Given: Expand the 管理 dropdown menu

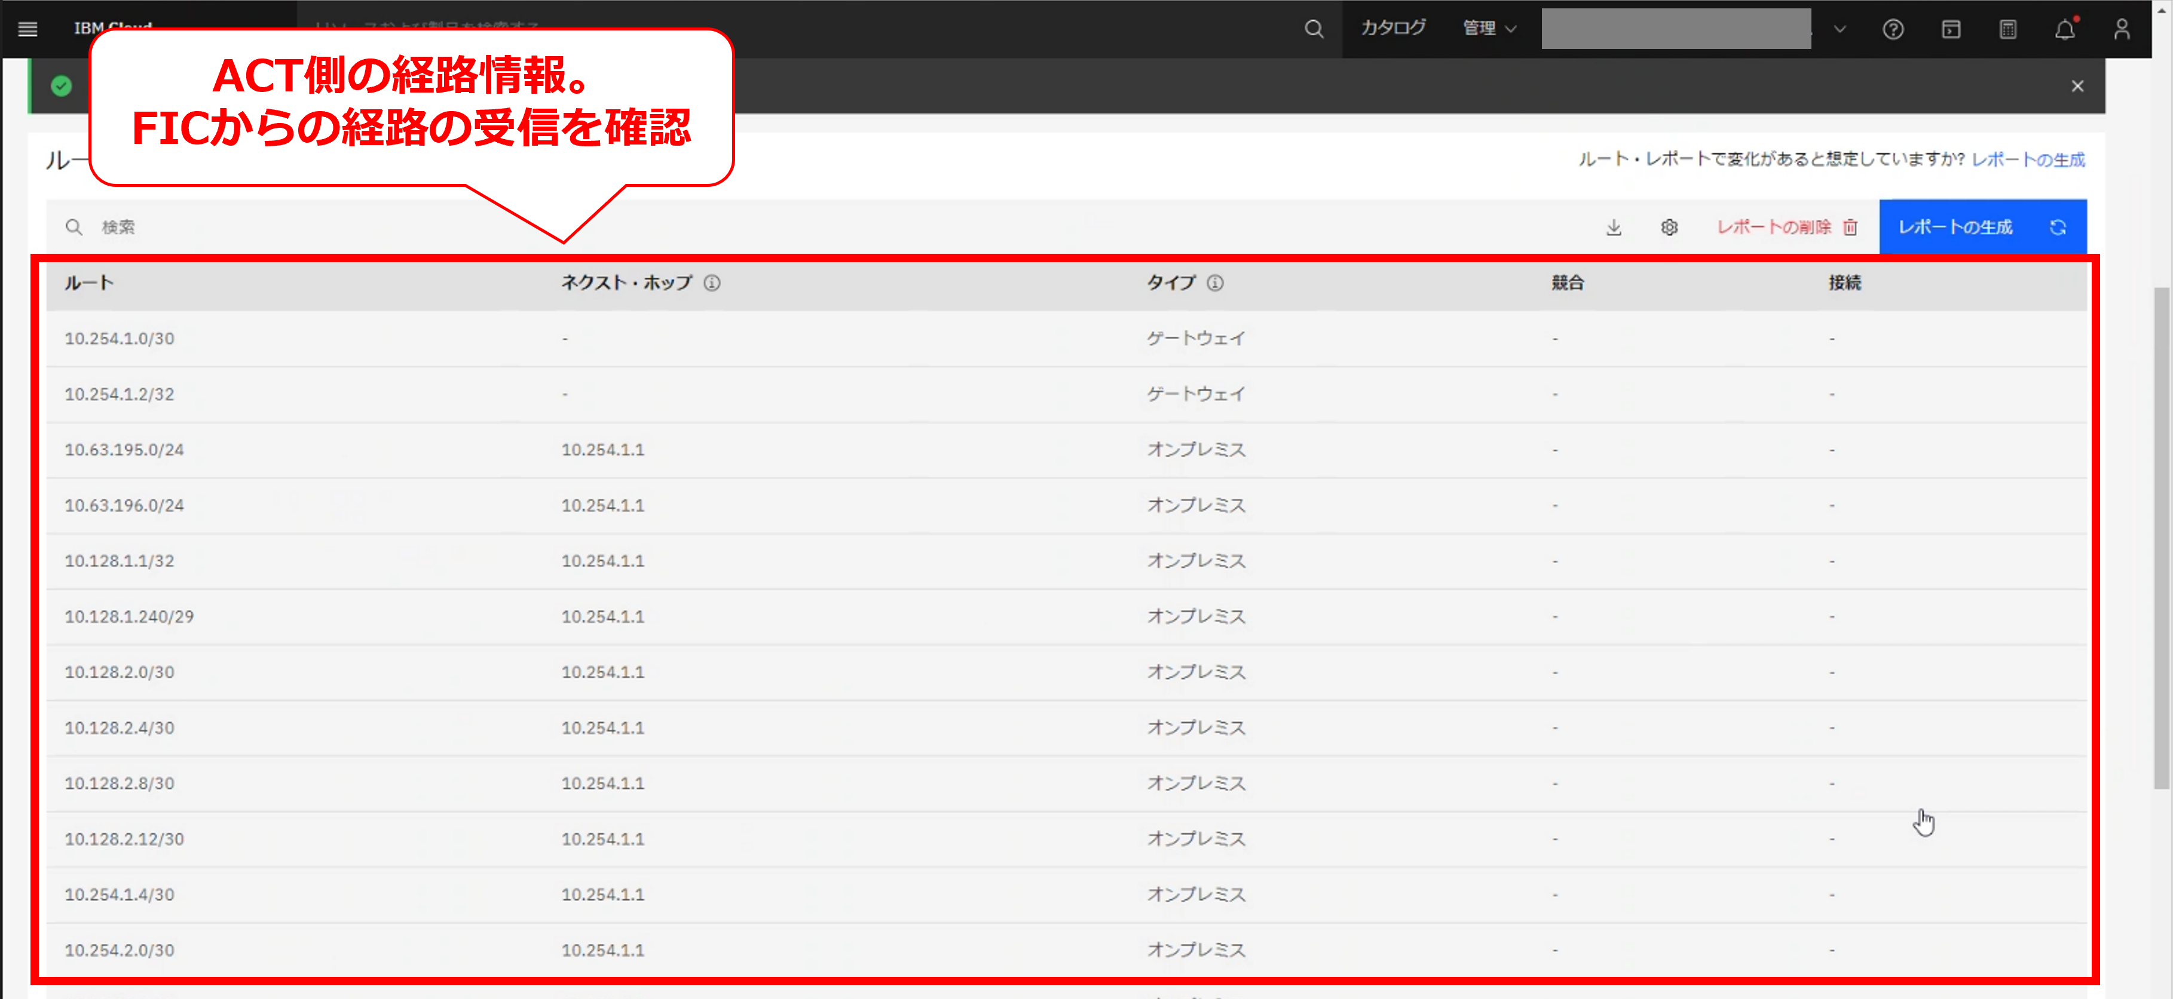Looking at the screenshot, I should coord(1489,29).
